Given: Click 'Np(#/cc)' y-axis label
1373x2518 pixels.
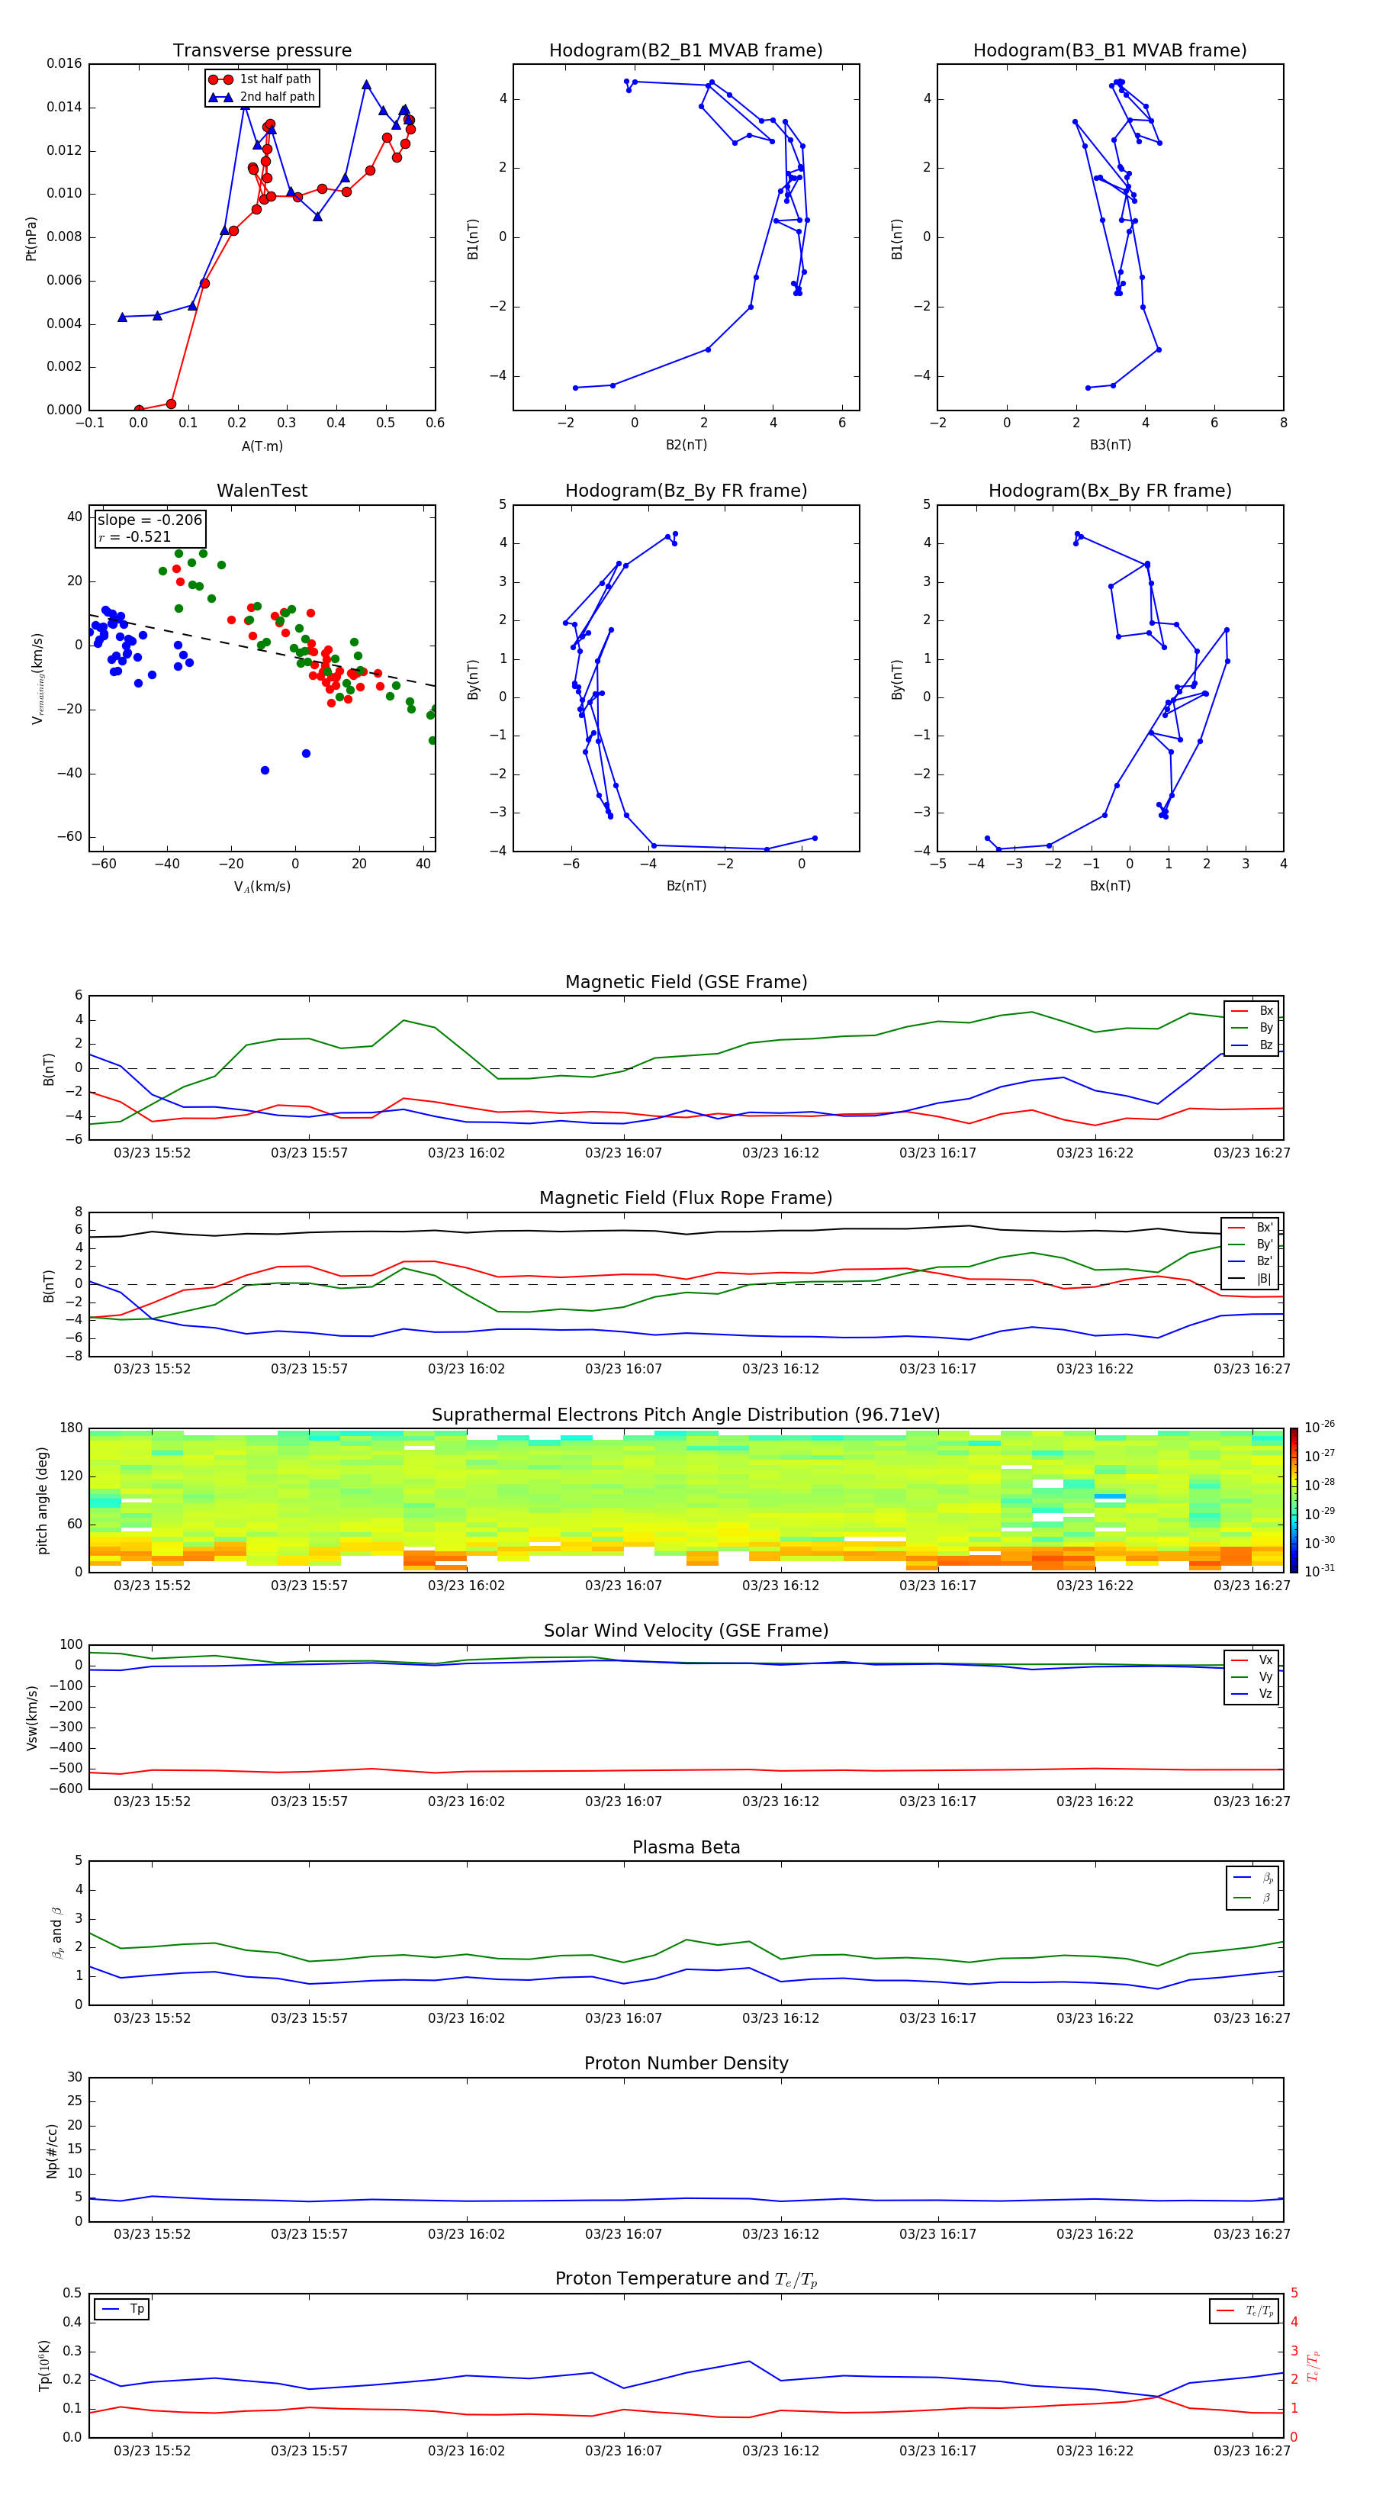Looking at the screenshot, I should coord(52,2150).
